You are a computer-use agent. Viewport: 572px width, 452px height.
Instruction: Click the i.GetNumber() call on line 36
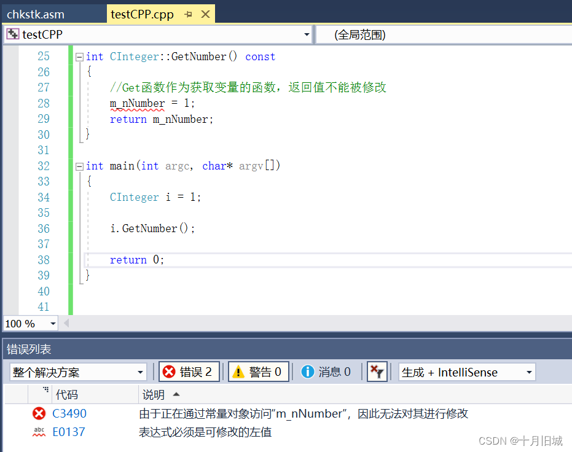point(152,228)
